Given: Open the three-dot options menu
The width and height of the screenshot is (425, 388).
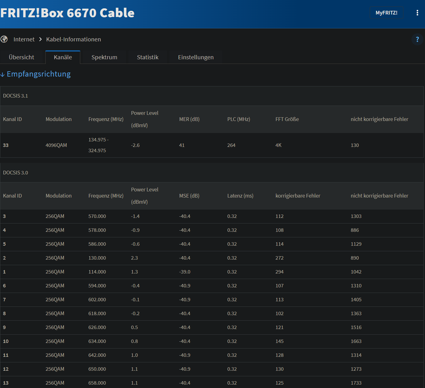Looking at the screenshot, I should pos(417,13).
